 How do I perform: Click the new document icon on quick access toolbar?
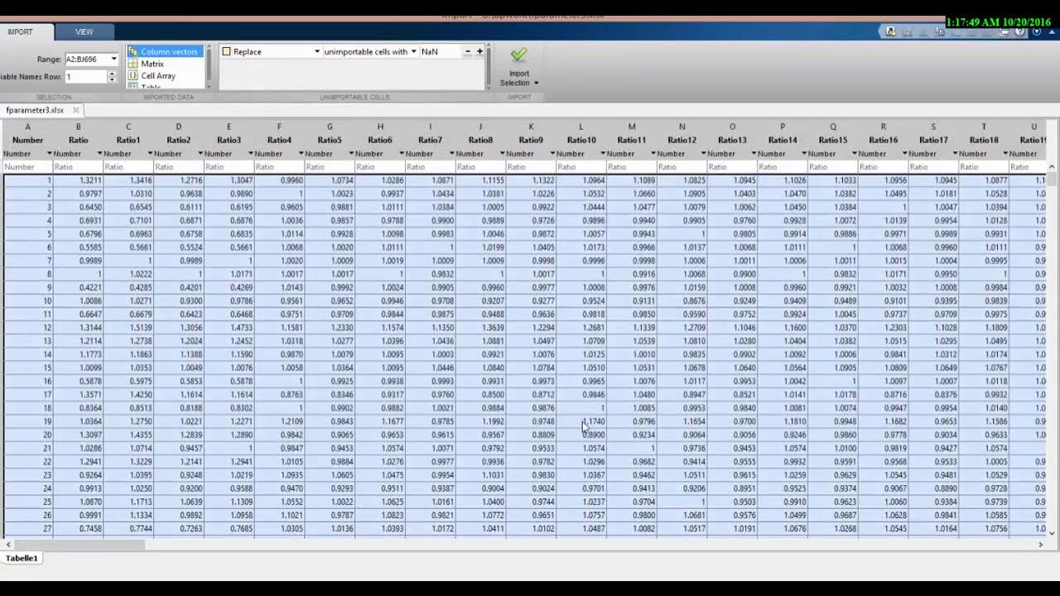tap(889, 31)
